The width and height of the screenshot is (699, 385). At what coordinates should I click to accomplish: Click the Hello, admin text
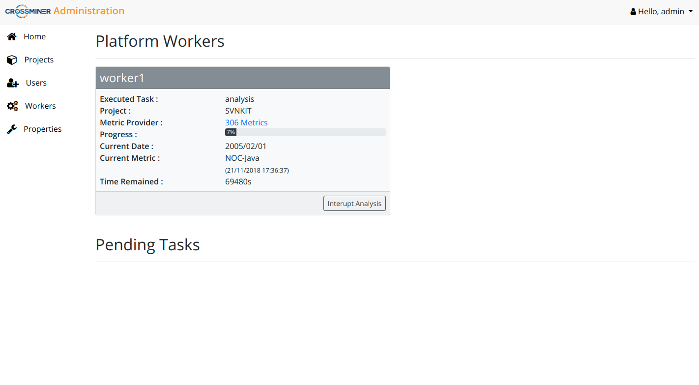(661, 11)
